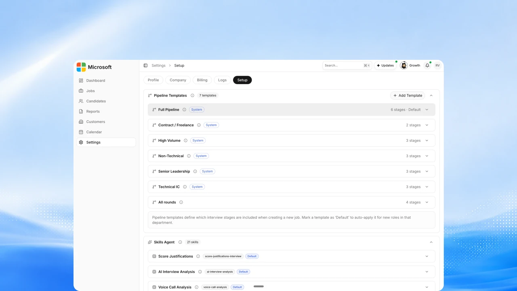Click info icon beside Pipeline Templates
The image size is (517, 291).
click(192, 96)
